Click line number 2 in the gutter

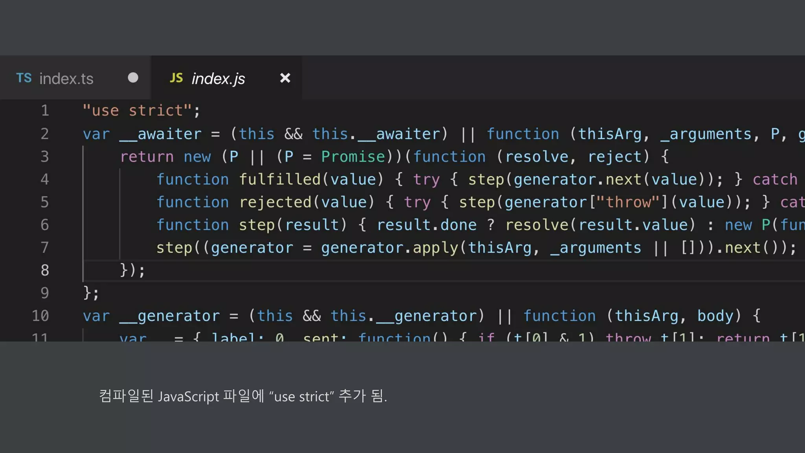(45, 134)
